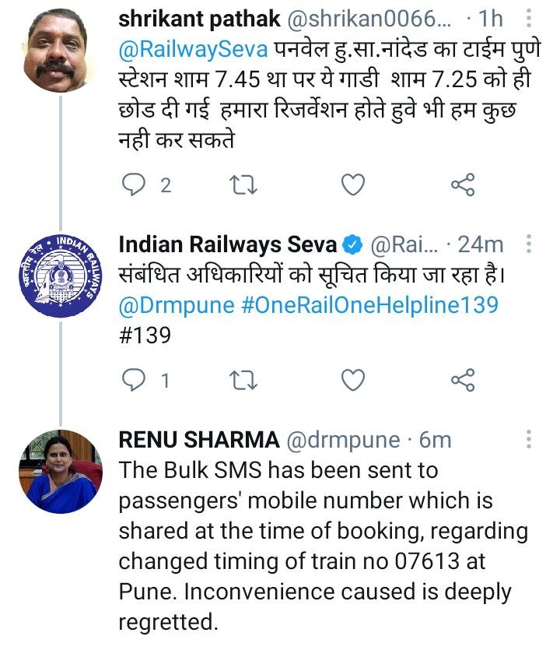
Task: Like the Indian Railways Seva tweet
Action: (354, 380)
